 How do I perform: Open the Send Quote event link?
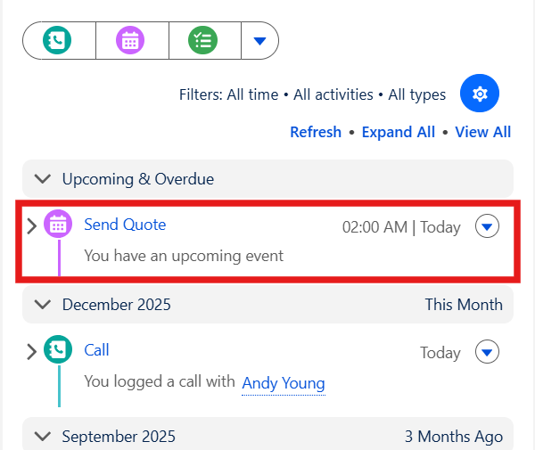pos(125,225)
